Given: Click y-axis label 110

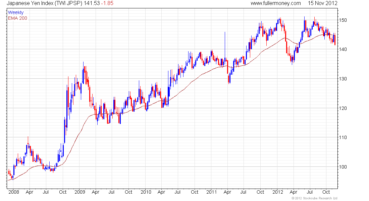Looking at the screenshot, I should coord(343,138).
